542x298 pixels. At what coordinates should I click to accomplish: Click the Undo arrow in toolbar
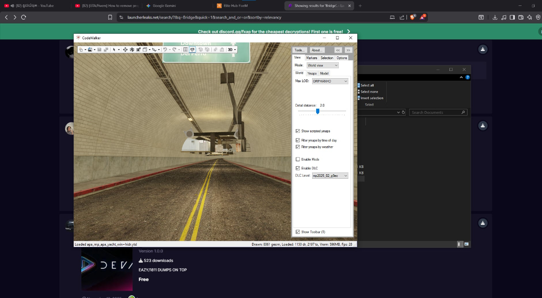coord(165,49)
